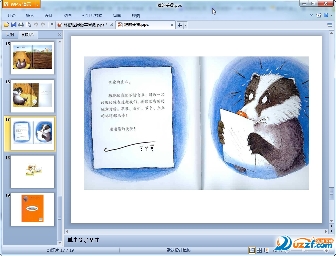This screenshot has height=256, width=336.
Task: Minimize the WPS window
Action: coord(304,3)
